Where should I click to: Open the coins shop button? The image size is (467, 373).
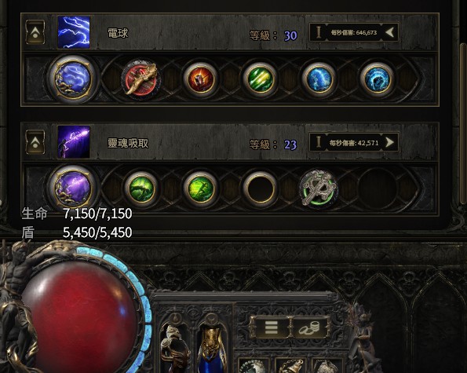point(310,327)
